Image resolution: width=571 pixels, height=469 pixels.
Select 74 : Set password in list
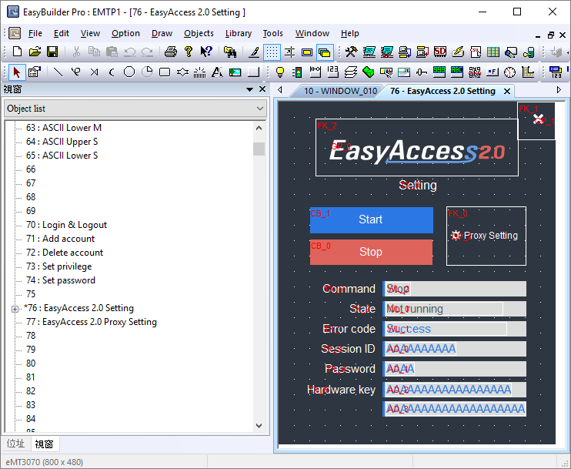[x=61, y=280]
